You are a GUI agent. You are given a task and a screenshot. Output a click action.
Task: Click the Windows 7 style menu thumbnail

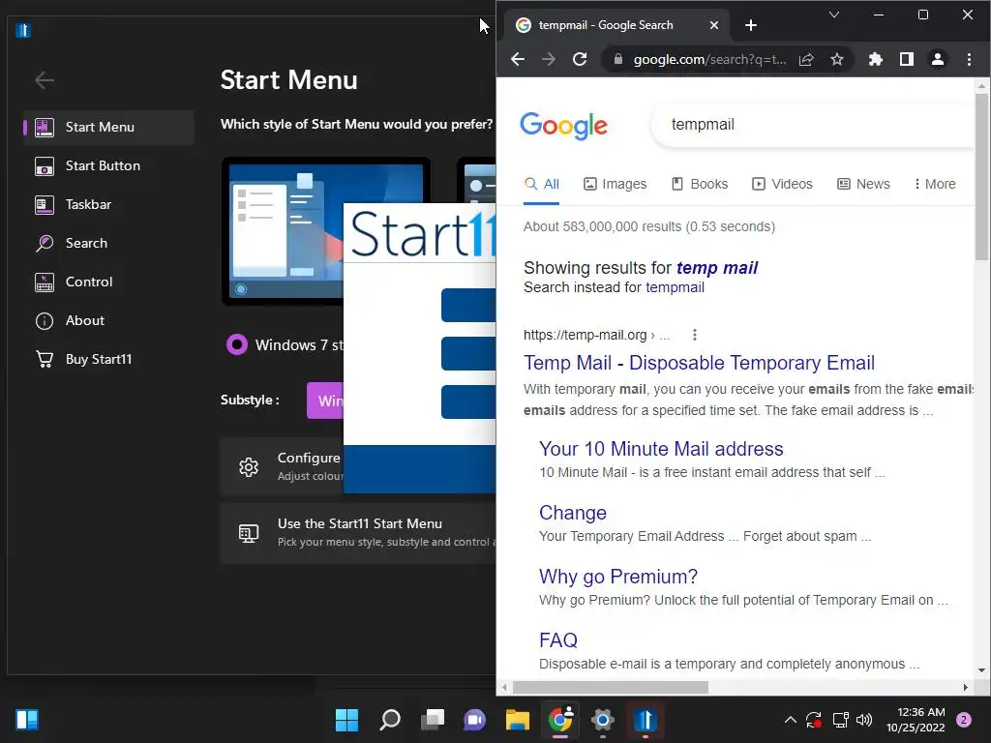(x=284, y=231)
